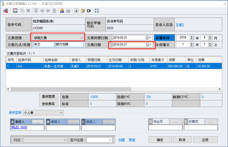228x147 pixels.
Task: Open the 客户经理 combo box
Action: click(x=109, y=140)
